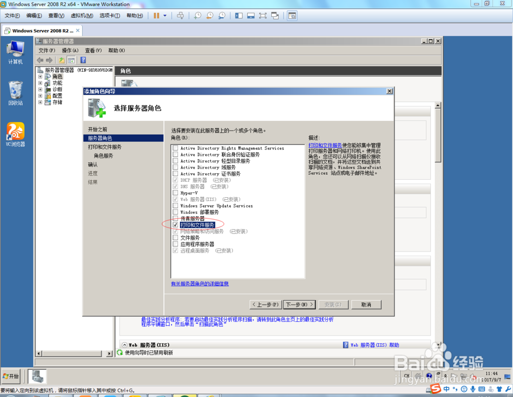This screenshot has height=397, width=513.
Task: Click the Server Manager taskbar icon
Action: pyautogui.click(x=37, y=377)
